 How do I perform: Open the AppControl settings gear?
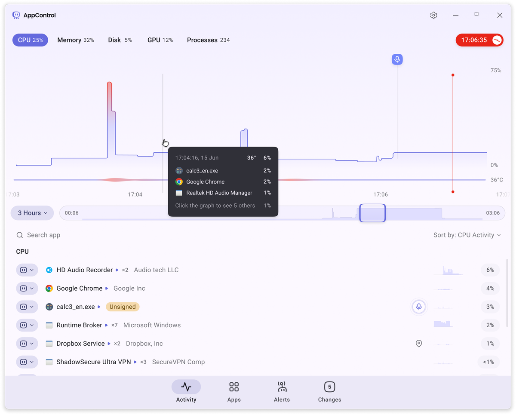point(433,15)
